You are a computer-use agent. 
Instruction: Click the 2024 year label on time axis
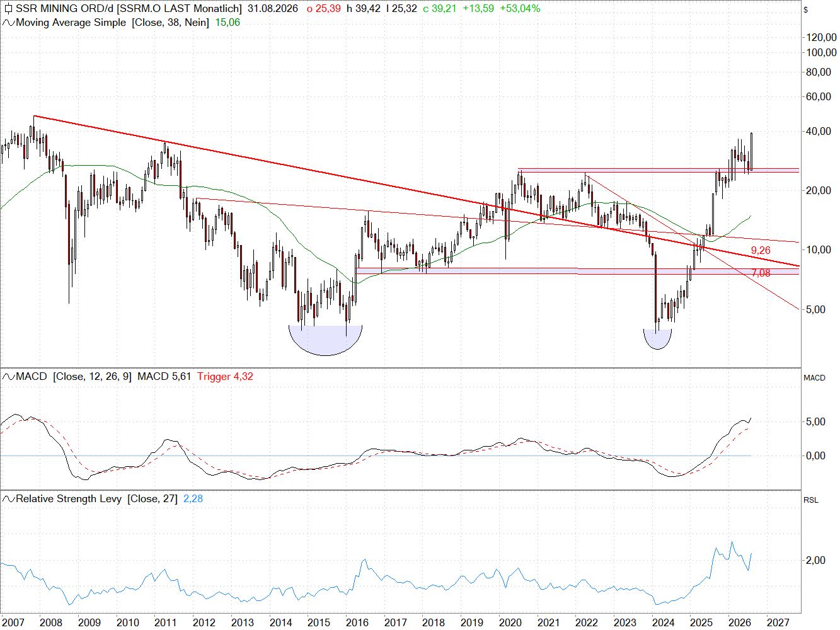[663, 622]
